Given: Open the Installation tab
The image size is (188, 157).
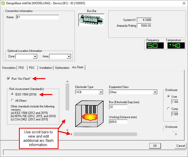Looking at the screenshot, I should (x=46, y=68).
